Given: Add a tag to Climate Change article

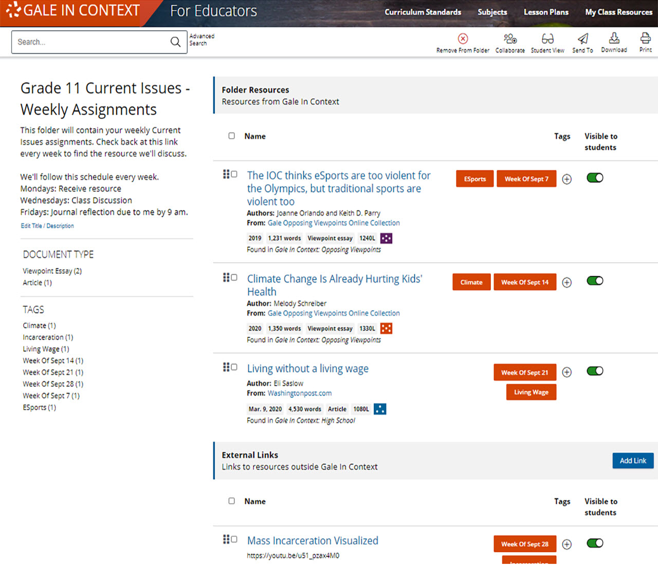Looking at the screenshot, I should tap(566, 282).
